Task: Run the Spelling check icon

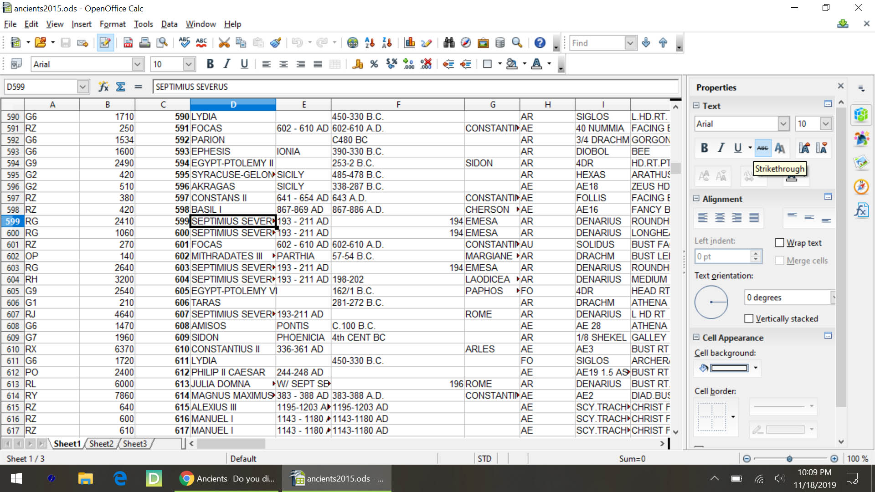Action: click(x=185, y=43)
